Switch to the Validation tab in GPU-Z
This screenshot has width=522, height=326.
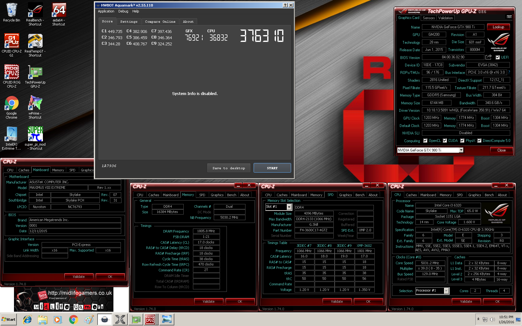click(446, 18)
